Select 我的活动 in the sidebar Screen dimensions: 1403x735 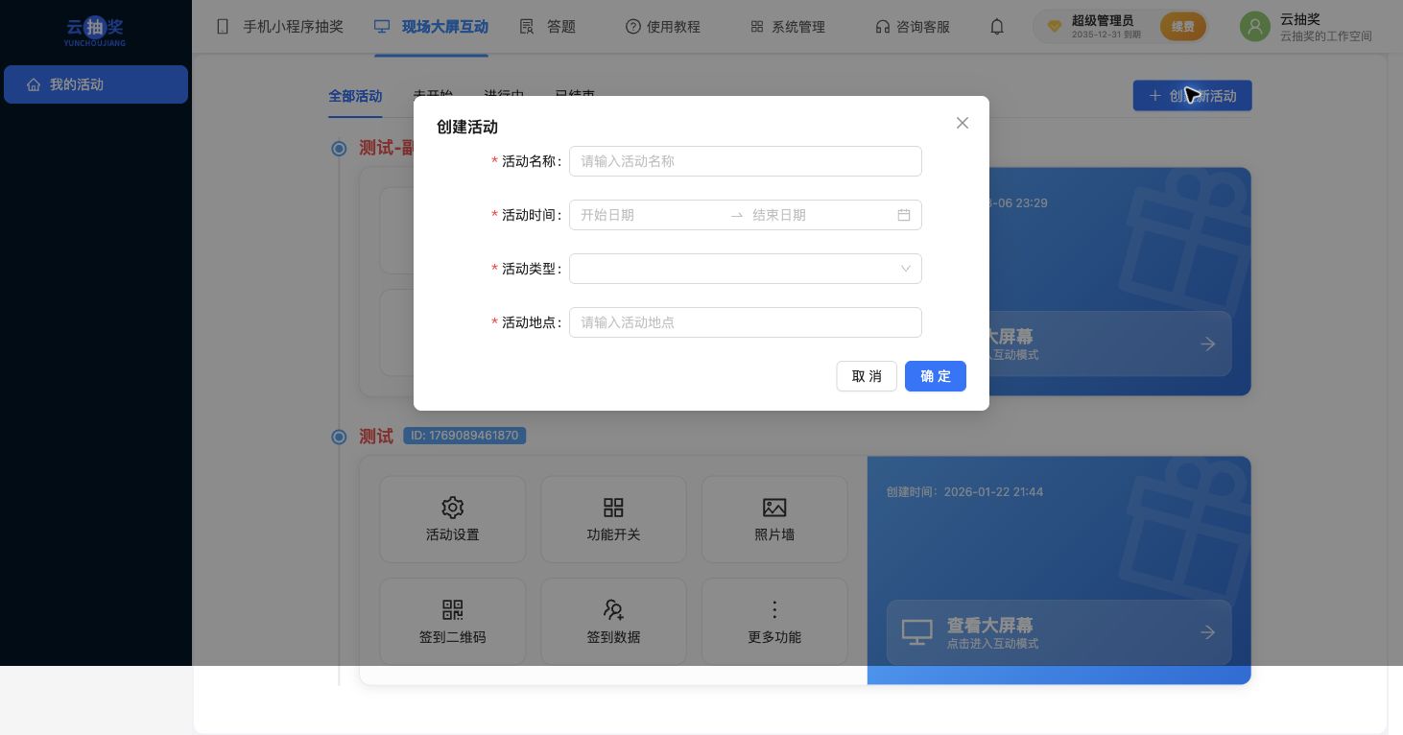click(96, 84)
